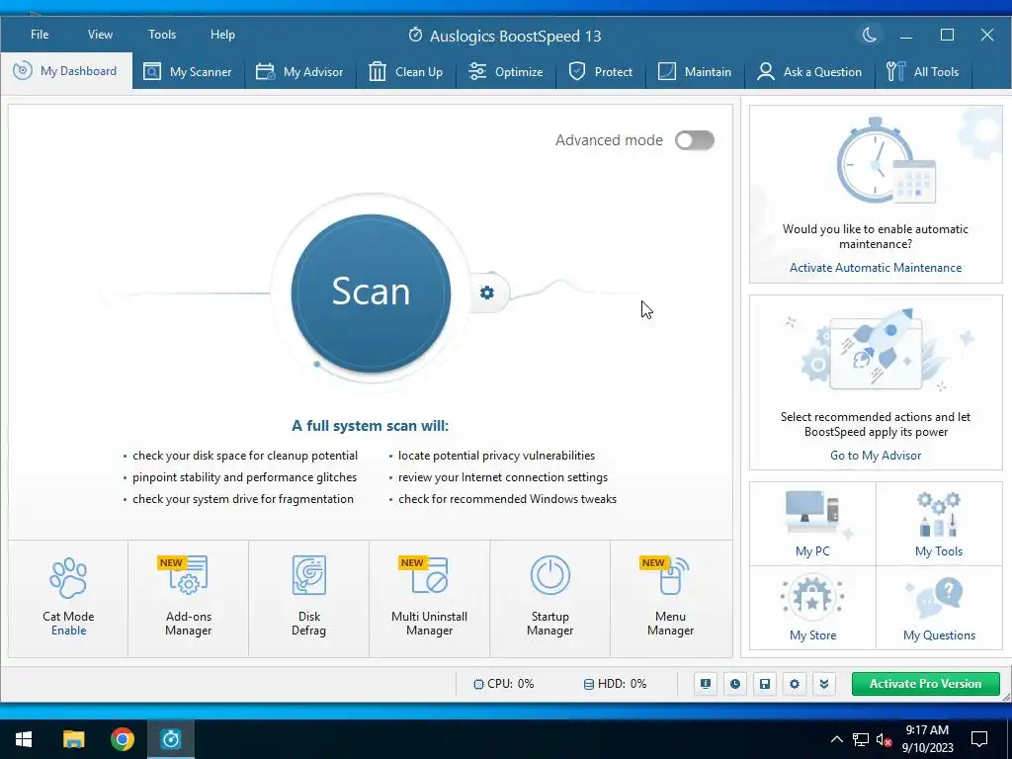Viewport: 1012px width, 759px height.
Task: Open the Help menu
Action: click(x=222, y=35)
